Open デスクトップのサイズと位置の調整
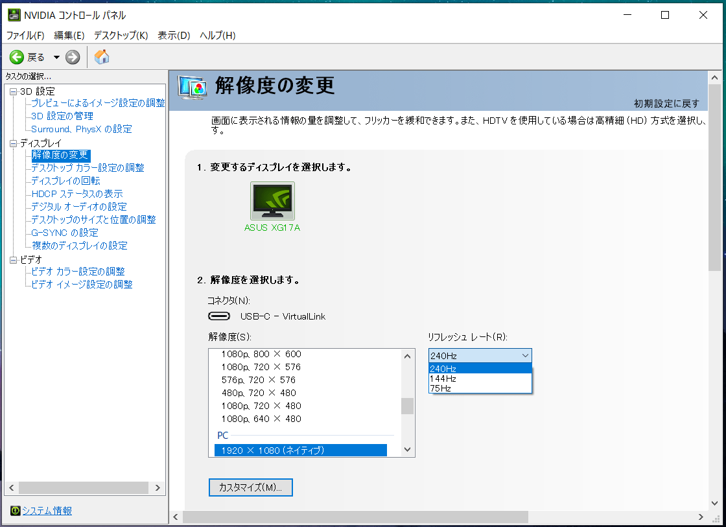The width and height of the screenshot is (726, 527). pos(93,220)
